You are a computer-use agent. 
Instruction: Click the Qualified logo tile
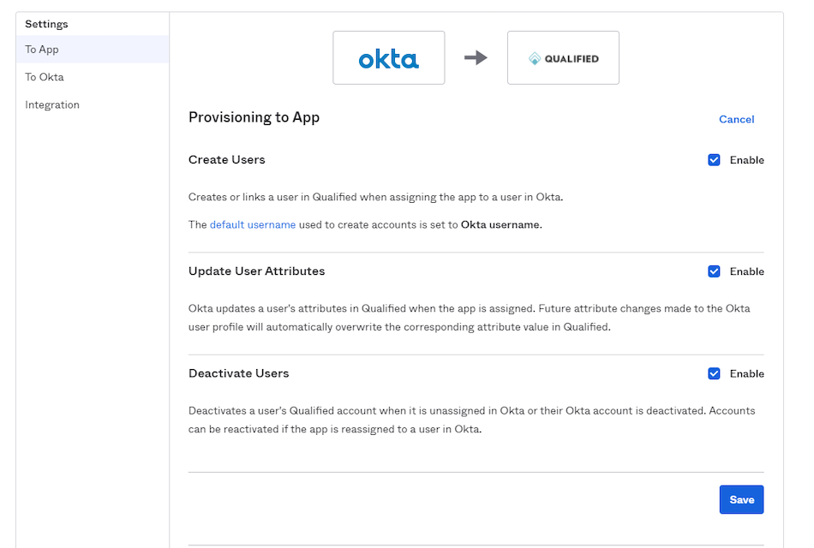tap(563, 57)
